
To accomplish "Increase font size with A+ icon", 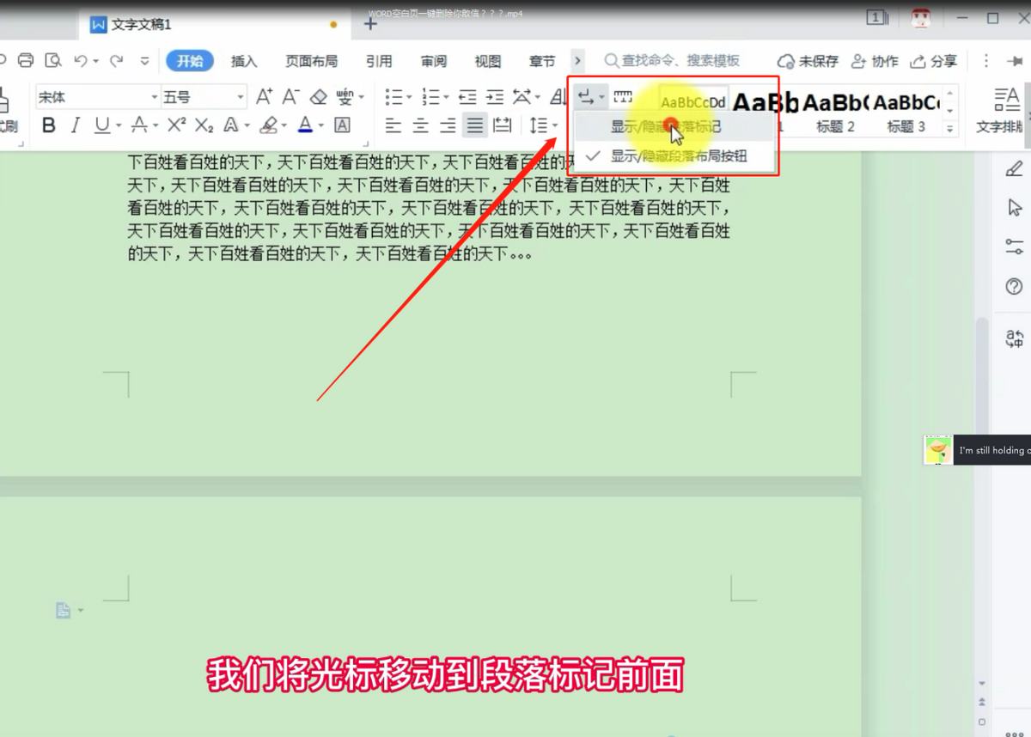I will coord(264,96).
